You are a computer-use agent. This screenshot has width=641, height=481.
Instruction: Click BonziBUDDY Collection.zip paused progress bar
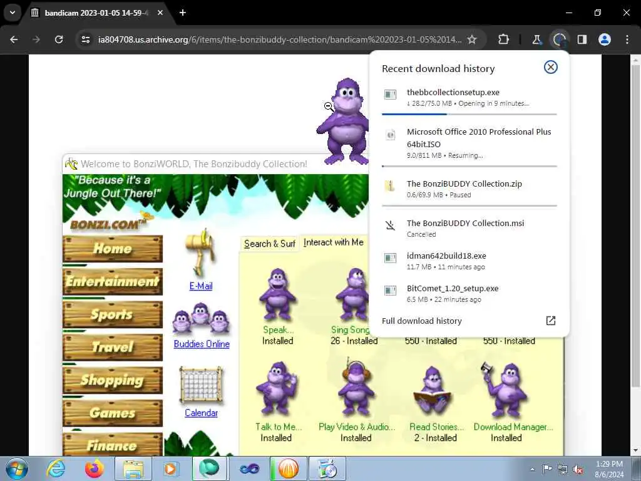tap(469, 205)
